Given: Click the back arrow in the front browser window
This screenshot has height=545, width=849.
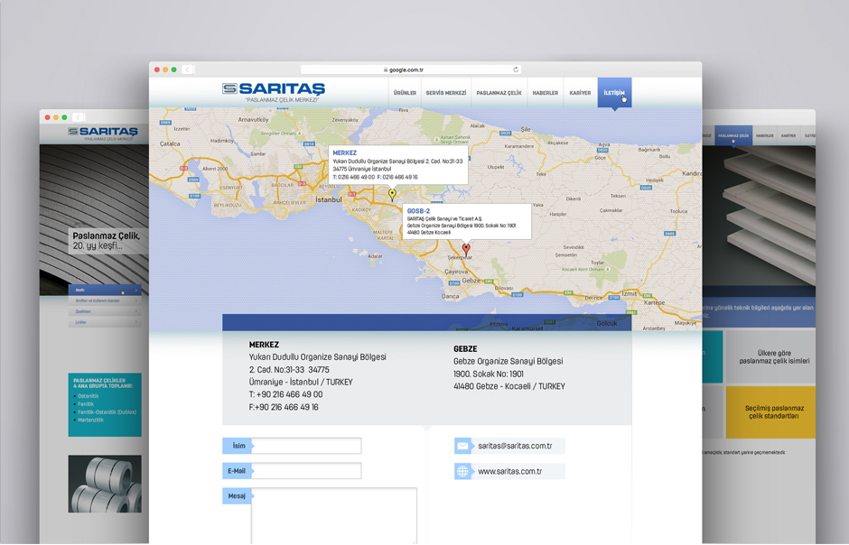Looking at the screenshot, I should click(x=187, y=69).
